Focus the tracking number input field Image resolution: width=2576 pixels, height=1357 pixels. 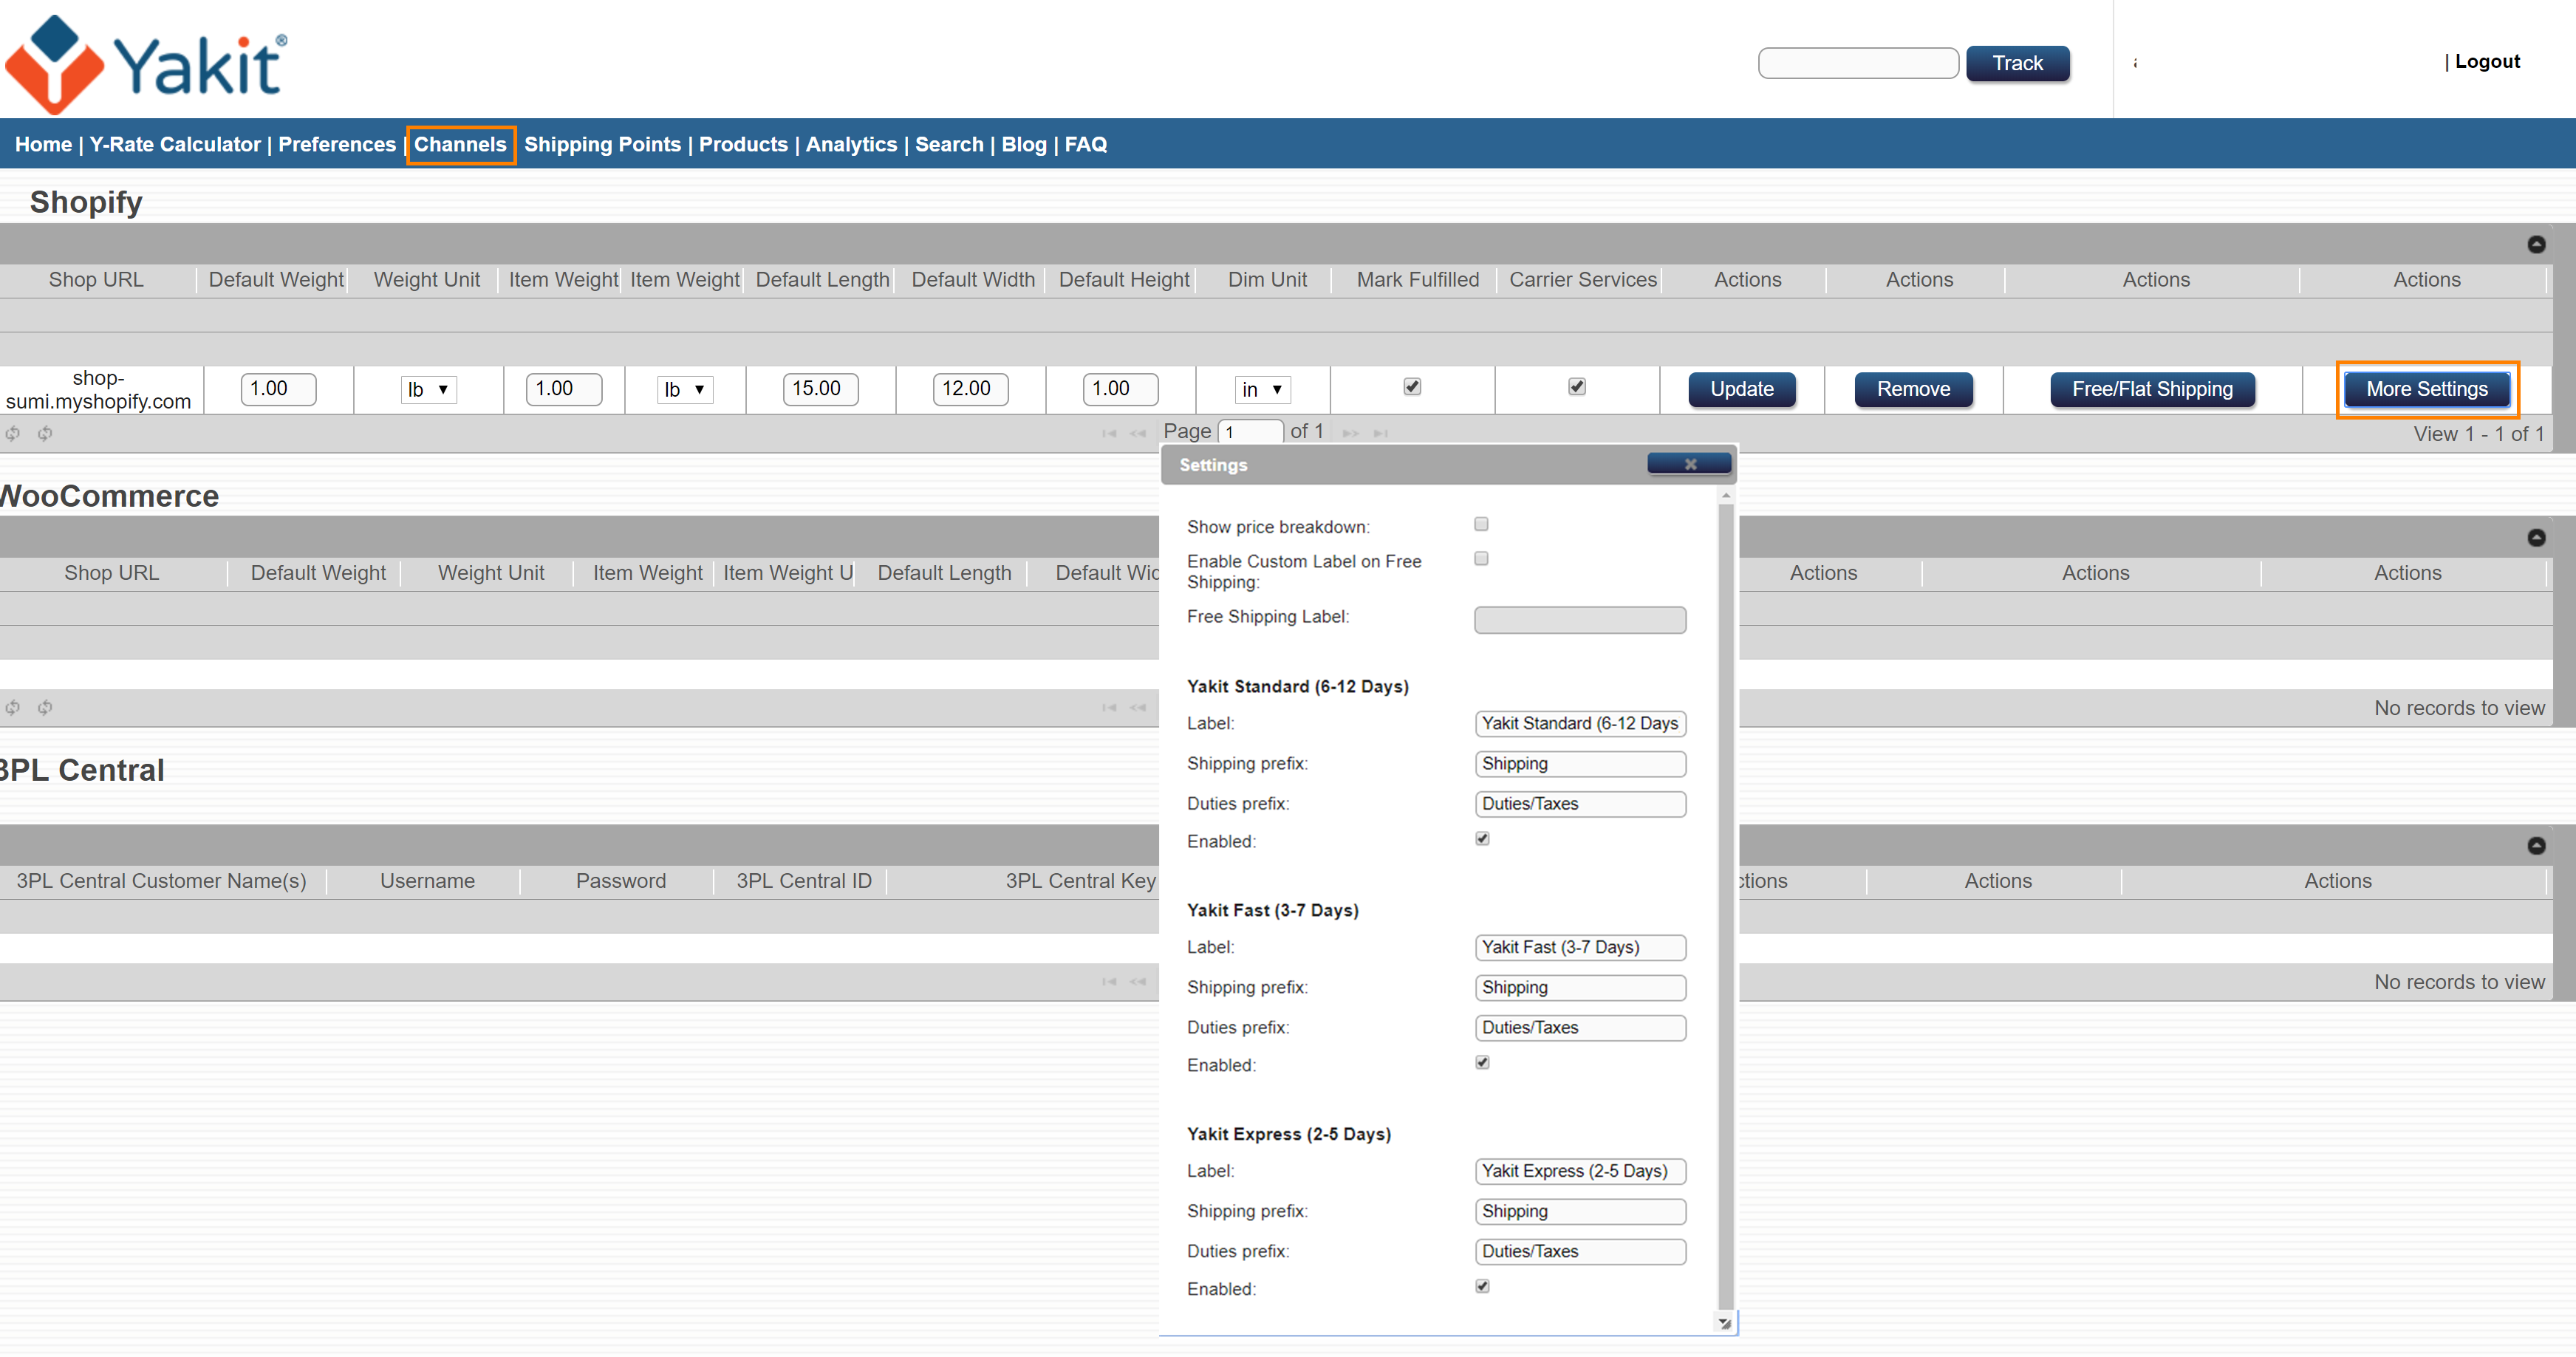click(x=1858, y=63)
